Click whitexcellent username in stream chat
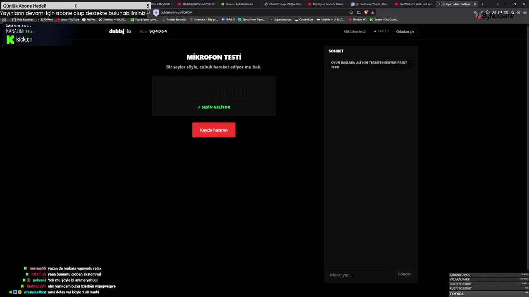 [35, 292]
